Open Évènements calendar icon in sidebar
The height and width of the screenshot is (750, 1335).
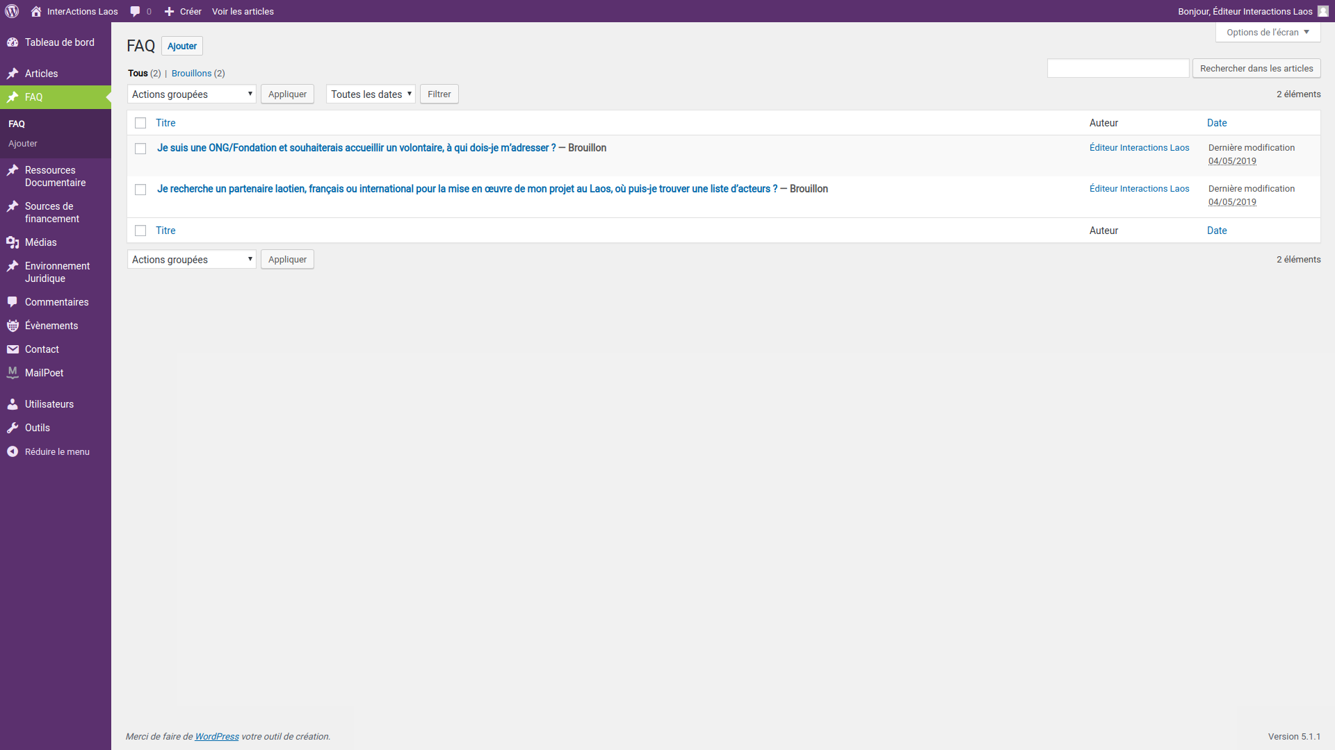(x=13, y=326)
